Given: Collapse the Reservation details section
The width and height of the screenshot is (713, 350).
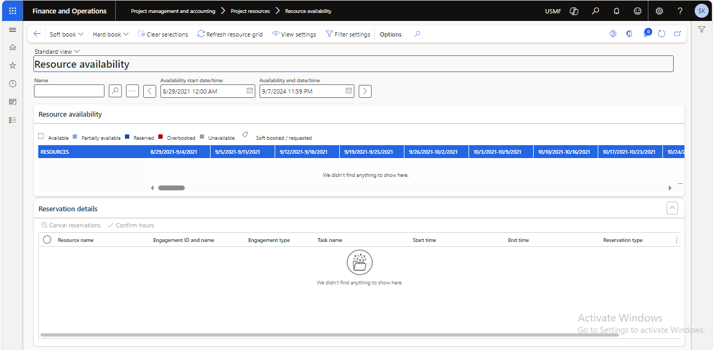Looking at the screenshot, I should [672, 208].
